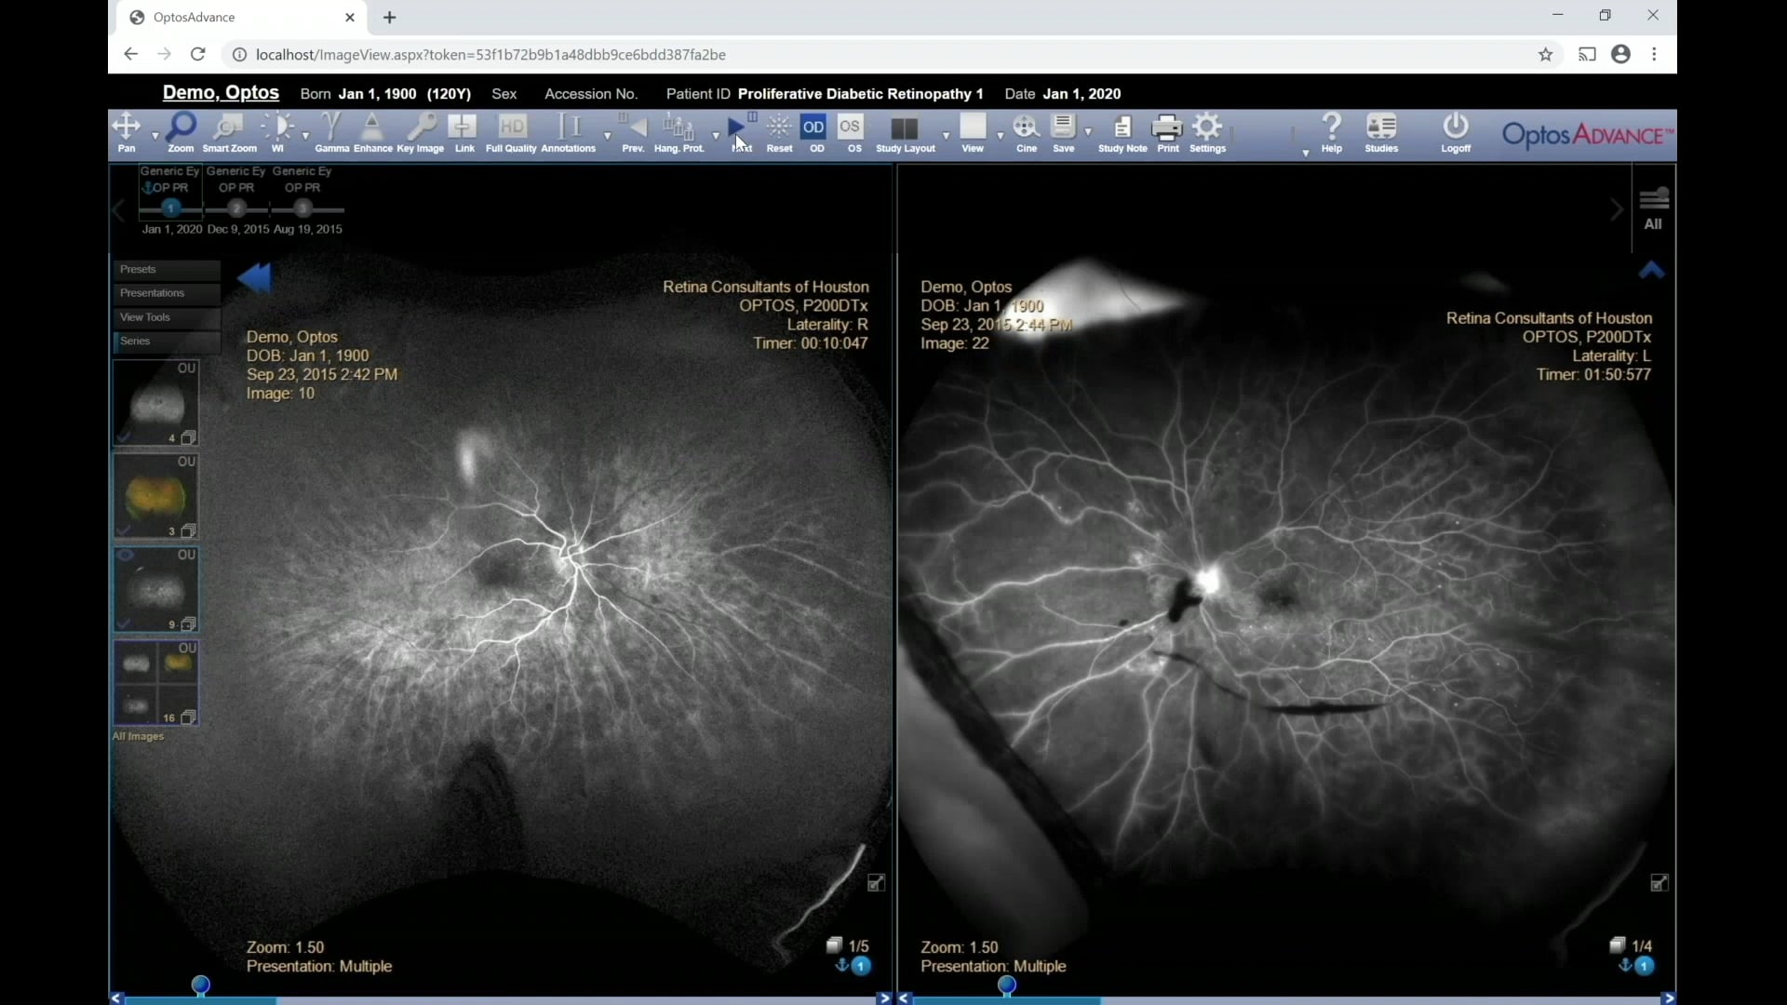Start Cine playback mode
The width and height of the screenshot is (1787, 1005).
point(1027,133)
